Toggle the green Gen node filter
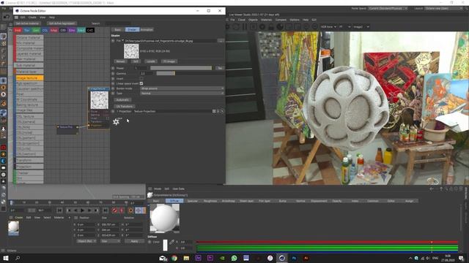This screenshot has height=263, width=469. coord(36,30)
